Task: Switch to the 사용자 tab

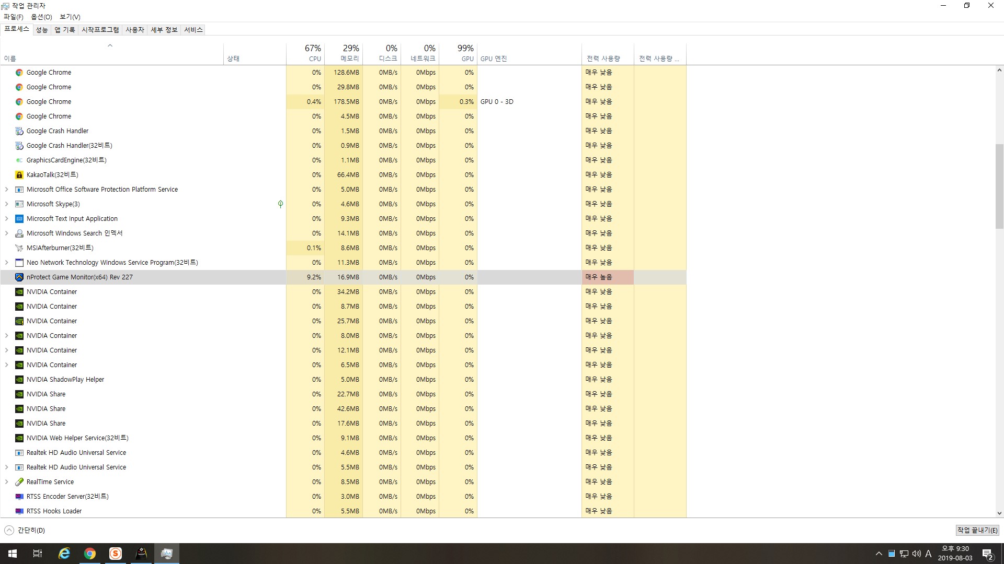Action: click(x=135, y=30)
